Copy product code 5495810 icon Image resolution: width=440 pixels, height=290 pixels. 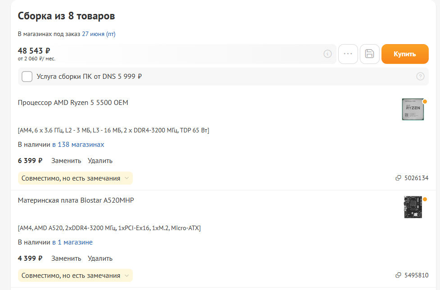[398, 276]
